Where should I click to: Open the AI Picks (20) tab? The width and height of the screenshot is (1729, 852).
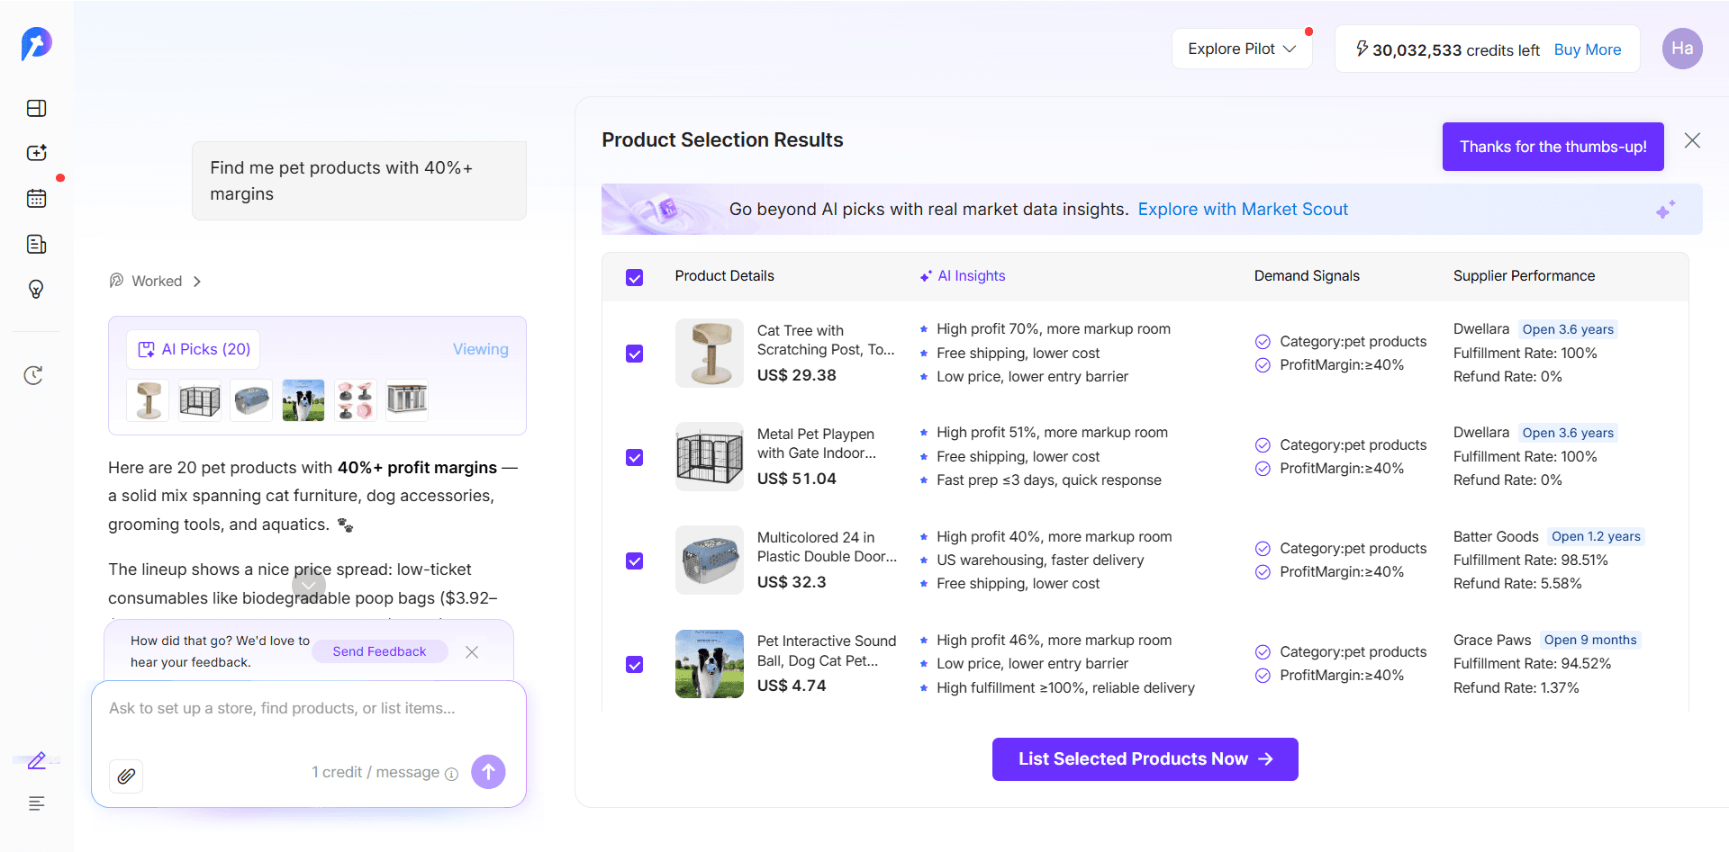(194, 349)
